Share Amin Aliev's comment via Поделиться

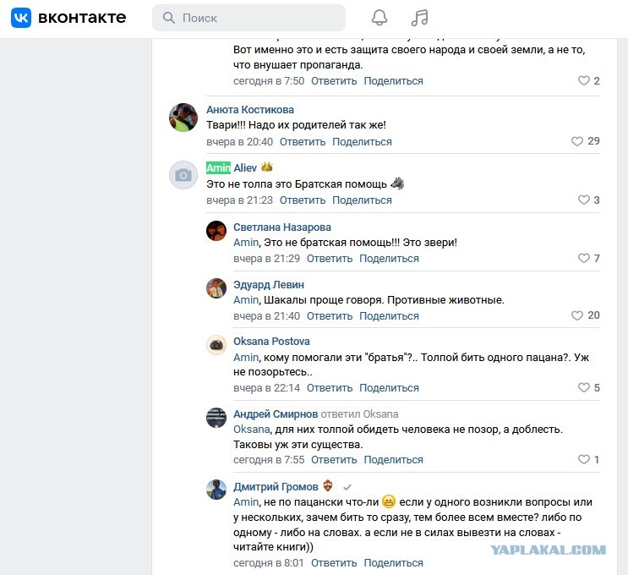click(362, 200)
